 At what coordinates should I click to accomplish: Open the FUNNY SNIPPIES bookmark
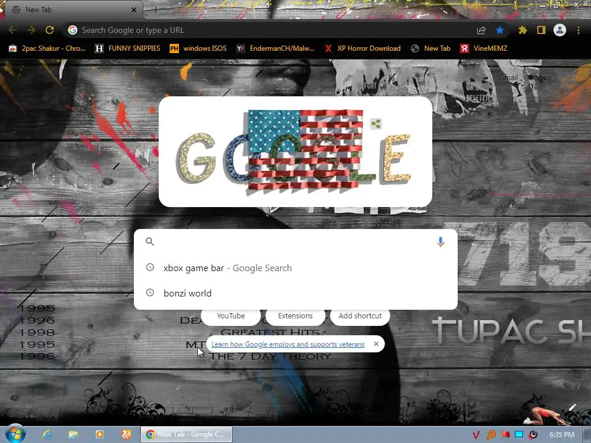pyautogui.click(x=128, y=48)
